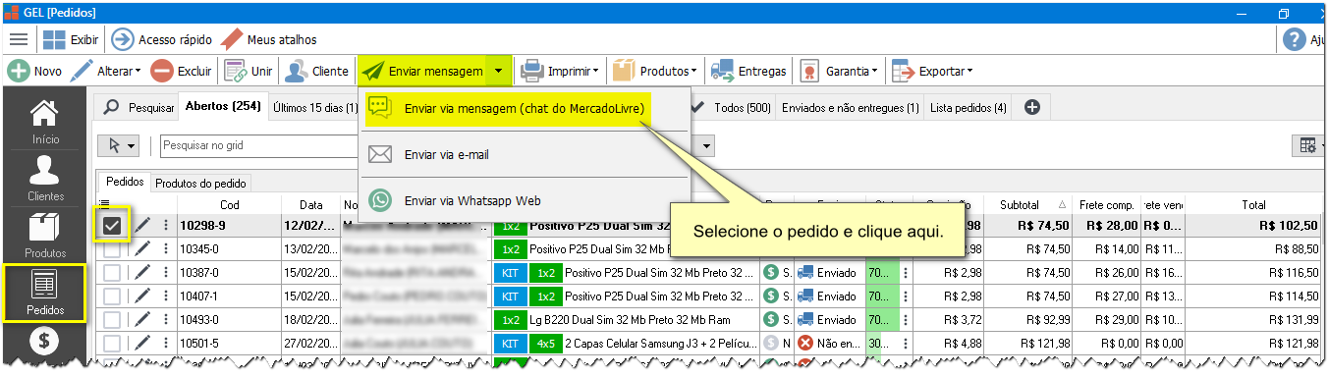This screenshot has width=1328, height=377.
Task: Add a new tab with plus icon
Action: 1032,107
